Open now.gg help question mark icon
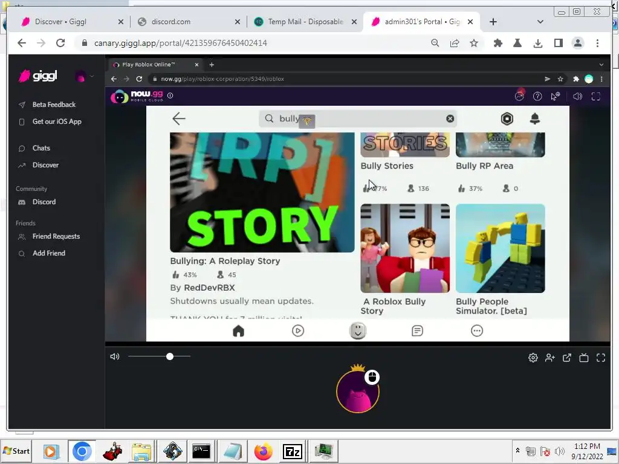 [x=537, y=96]
